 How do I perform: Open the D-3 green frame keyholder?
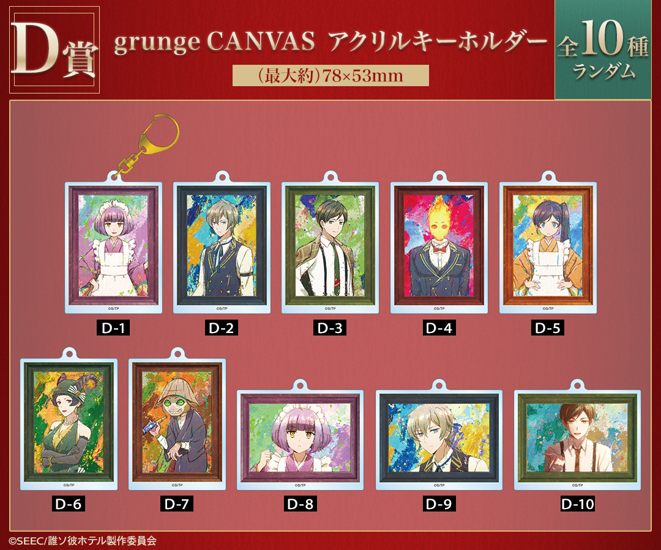pyautogui.click(x=330, y=248)
